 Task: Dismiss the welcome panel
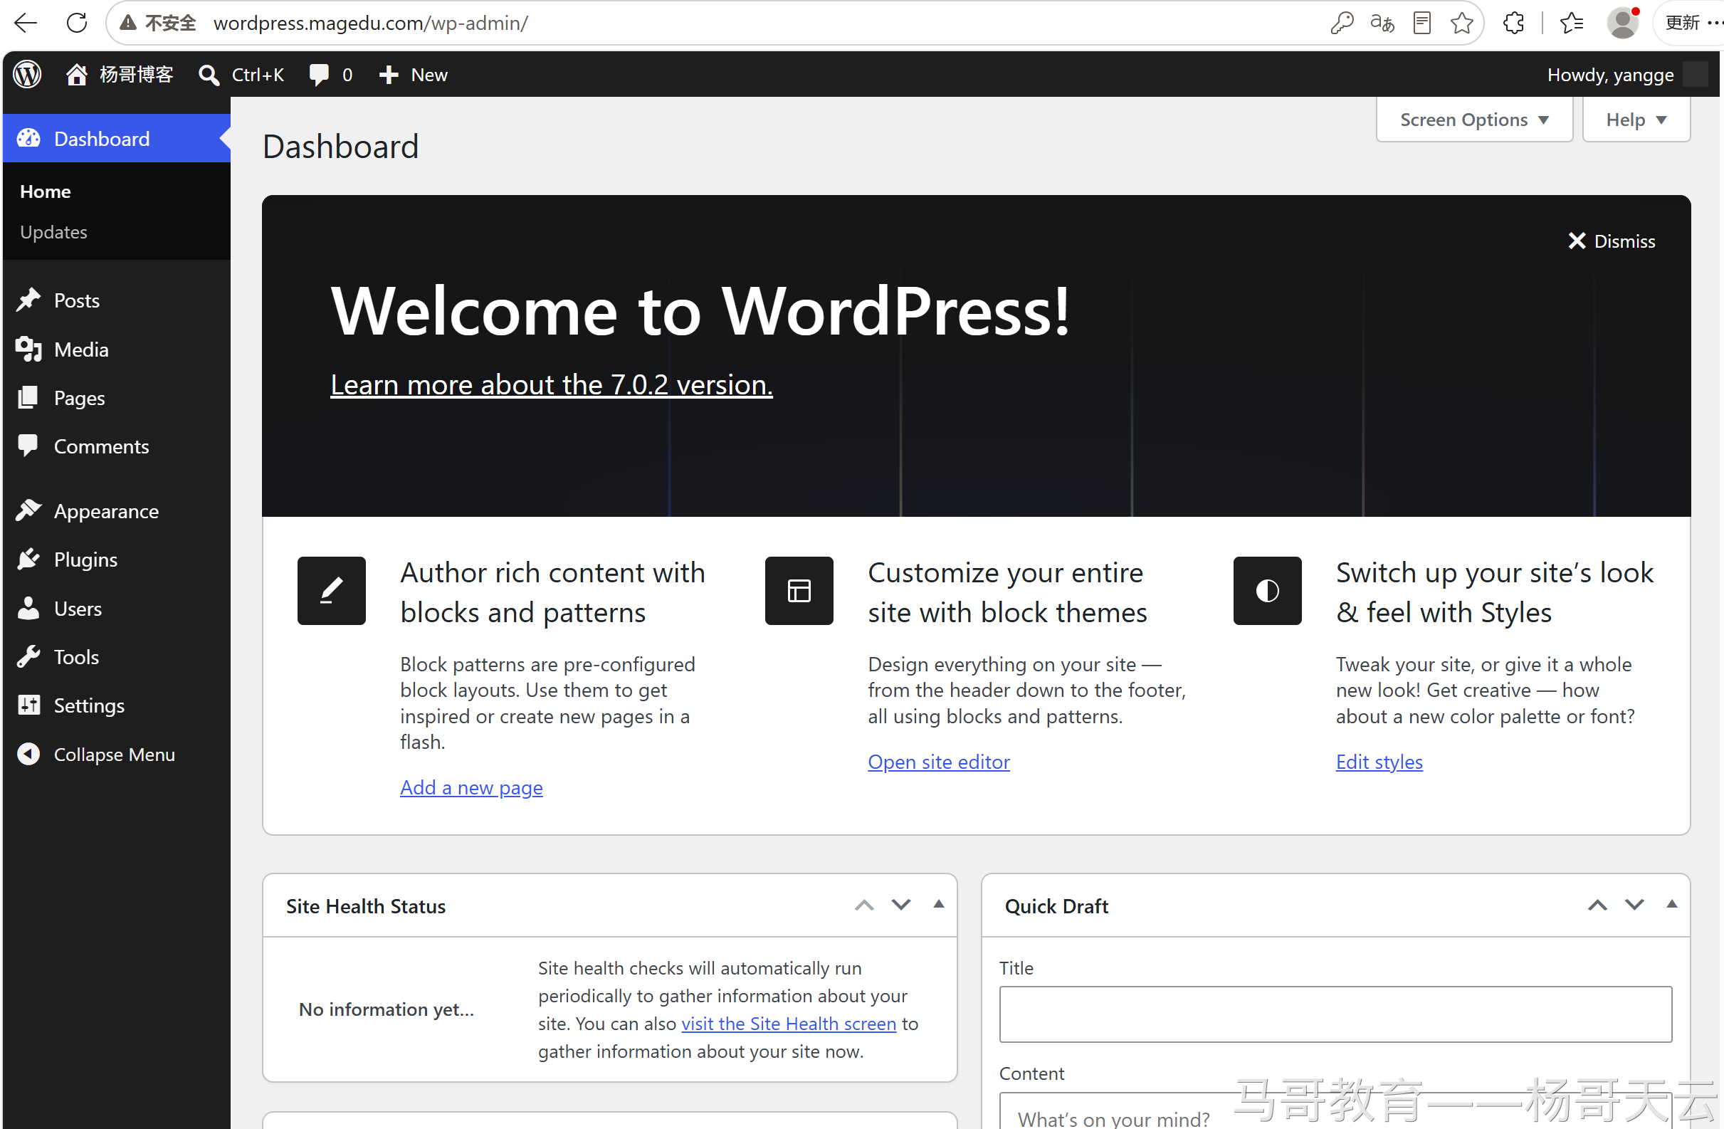pyautogui.click(x=1611, y=241)
